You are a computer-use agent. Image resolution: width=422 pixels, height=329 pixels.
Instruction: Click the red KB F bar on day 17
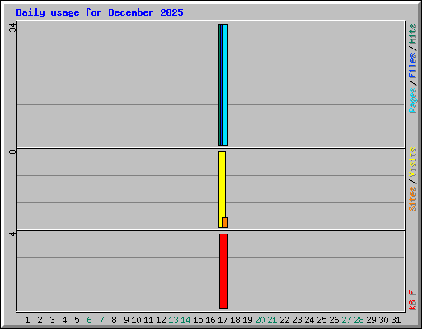pyautogui.click(x=223, y=271)
